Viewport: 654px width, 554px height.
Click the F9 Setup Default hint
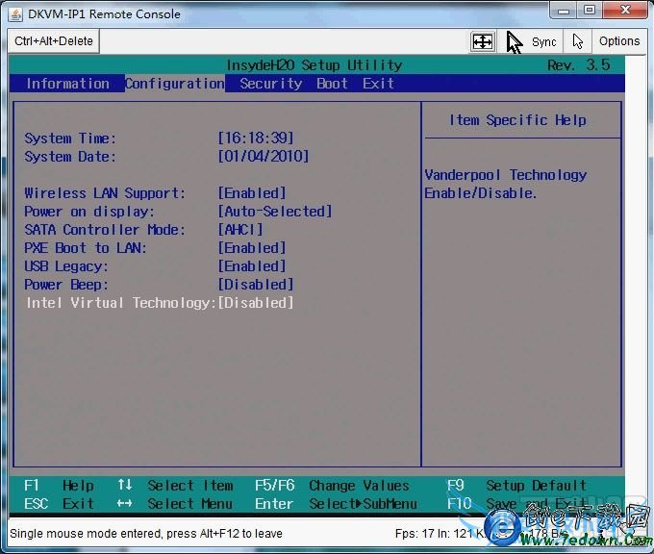tap(516, 485)
